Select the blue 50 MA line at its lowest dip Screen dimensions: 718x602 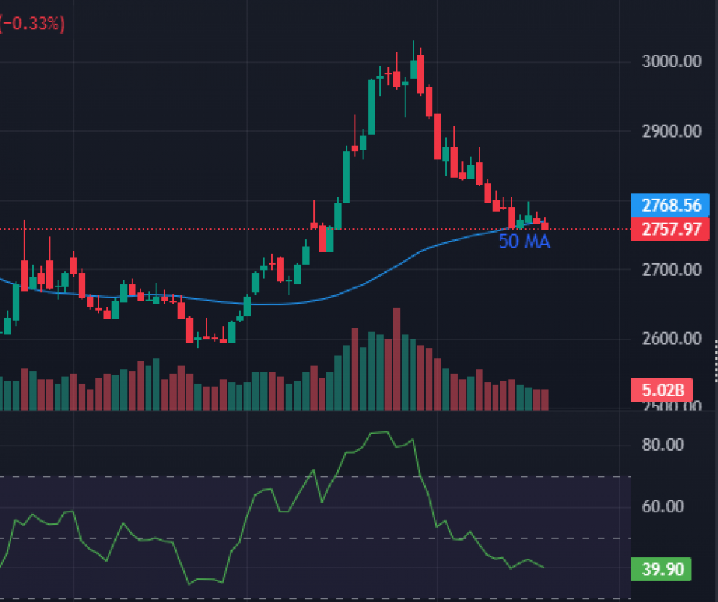click(269, 304)
